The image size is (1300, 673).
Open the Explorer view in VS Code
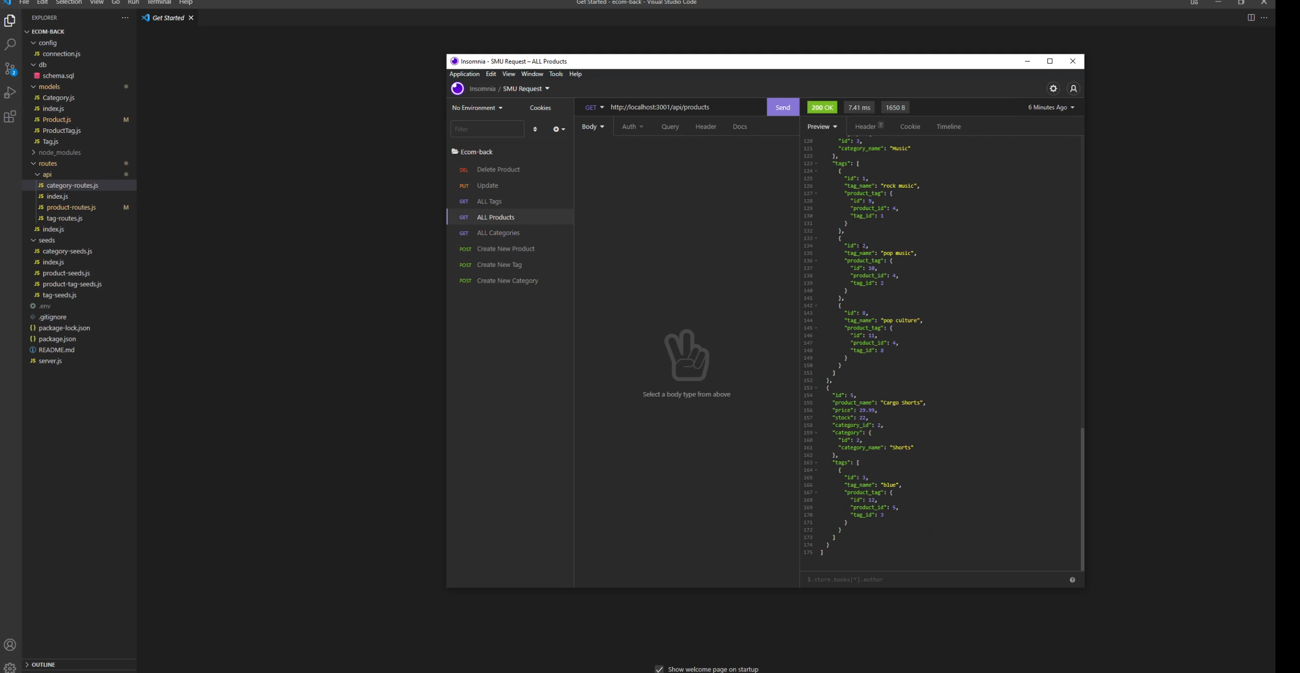point(10,21)
